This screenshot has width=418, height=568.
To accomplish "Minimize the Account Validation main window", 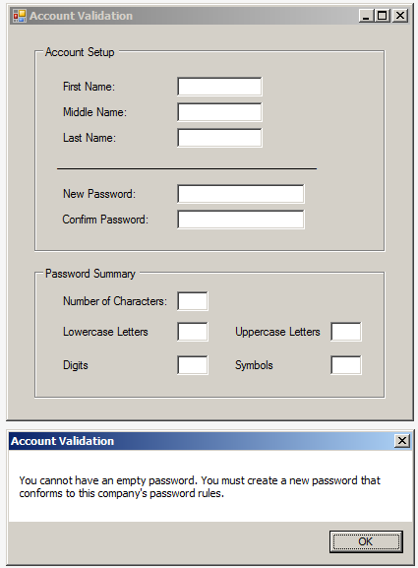I will tap(366, 16).
